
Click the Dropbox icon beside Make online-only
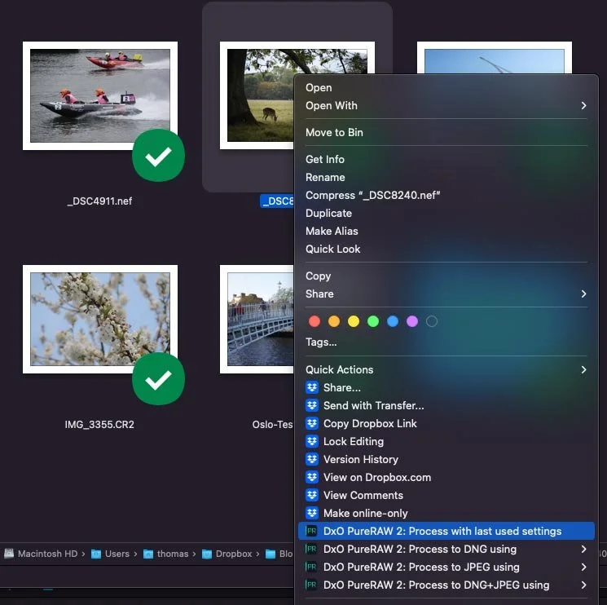tap(312, 513)
